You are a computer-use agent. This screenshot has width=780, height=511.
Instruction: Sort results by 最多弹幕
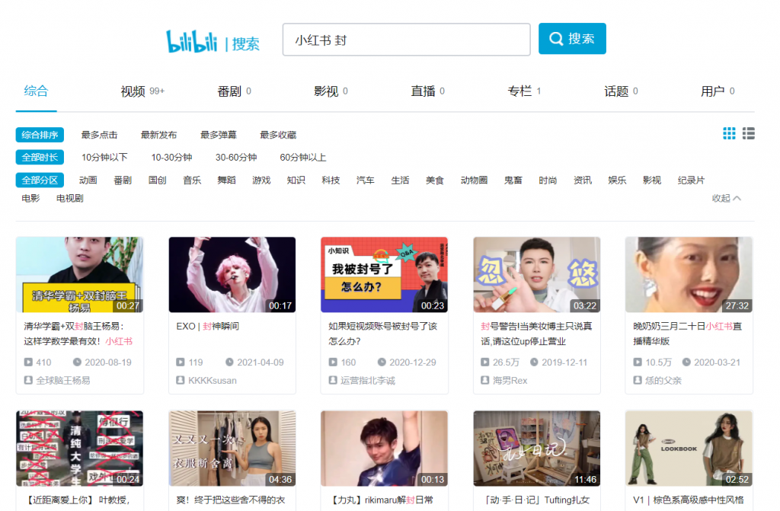click(x=219, y=135)
